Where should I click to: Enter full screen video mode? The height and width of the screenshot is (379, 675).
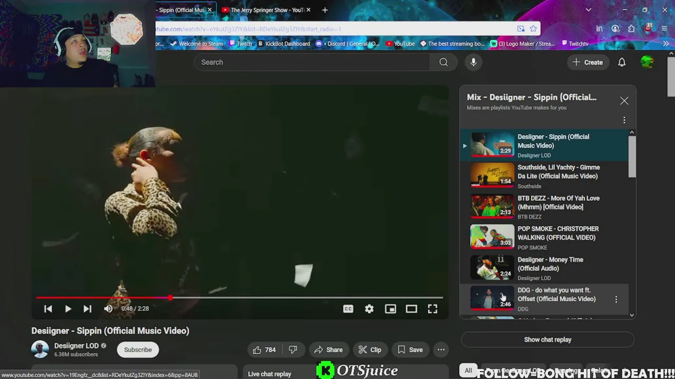click(432, 309)
